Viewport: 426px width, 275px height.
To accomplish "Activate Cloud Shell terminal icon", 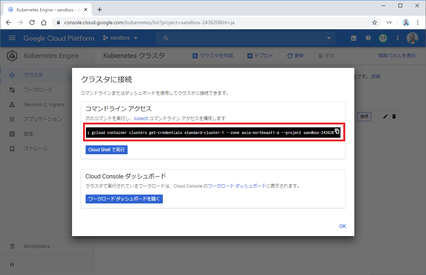I will (x=354, y=38).
